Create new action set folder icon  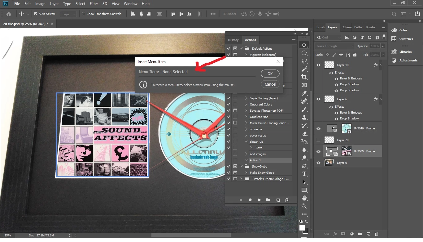click(x=268, y=200)
